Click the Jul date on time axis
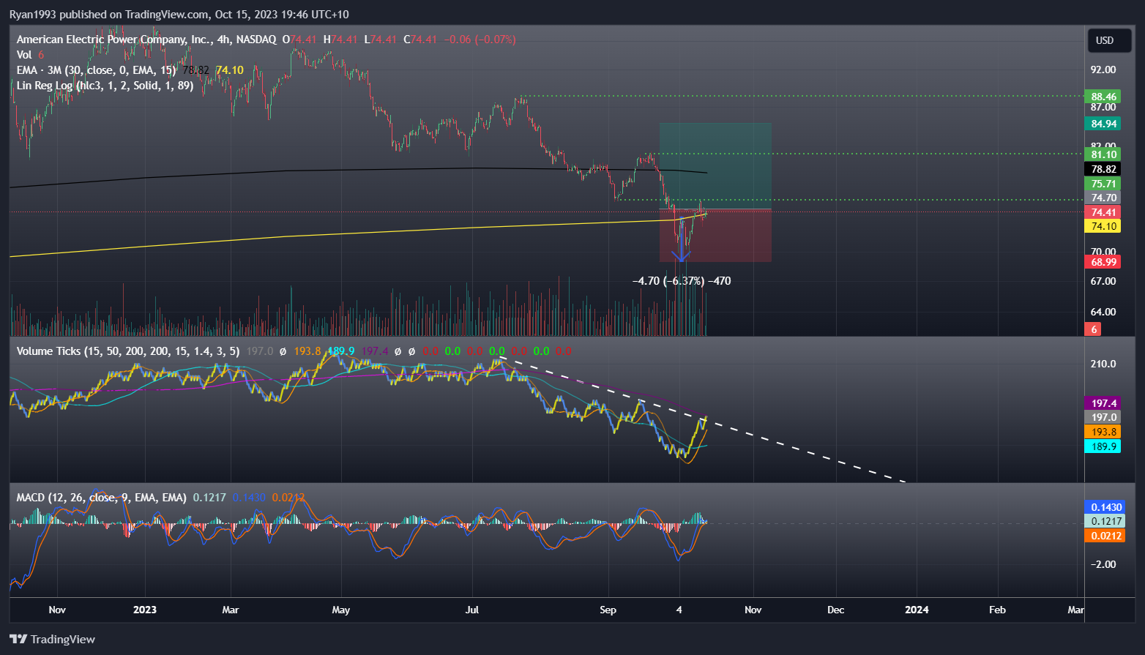 tap(472, 610)
